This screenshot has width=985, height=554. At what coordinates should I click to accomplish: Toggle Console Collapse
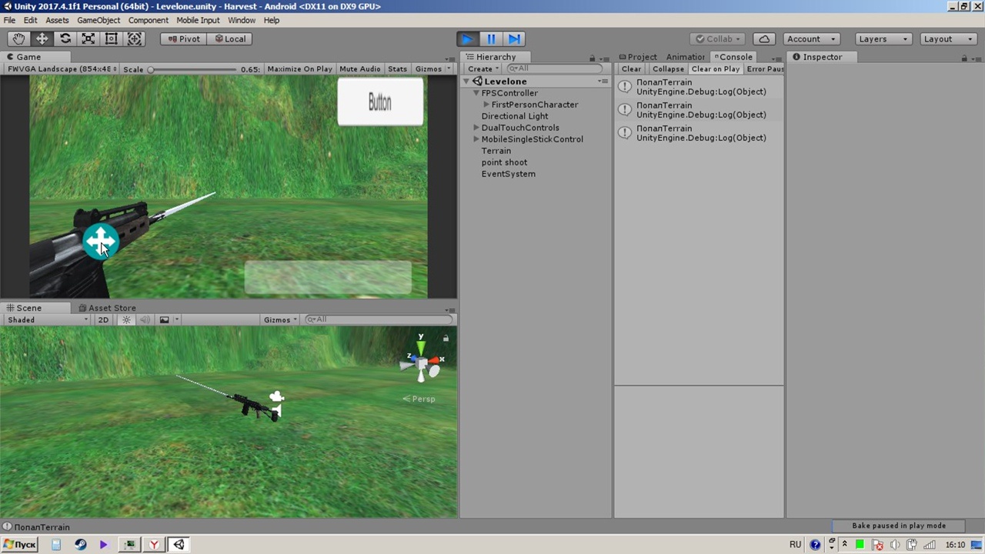click(668, 69)
